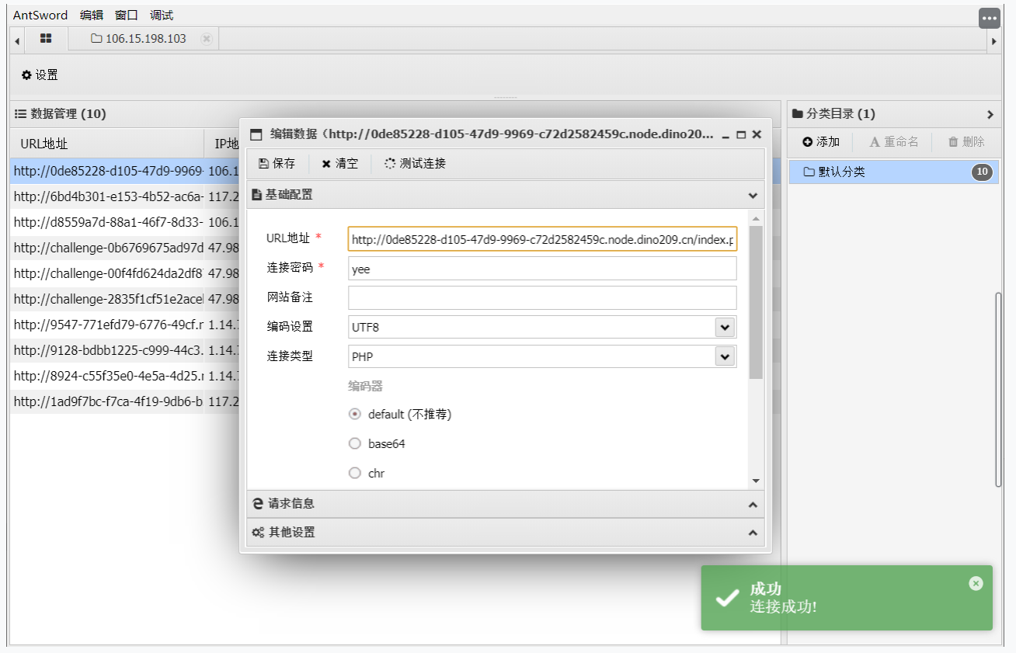Viewport: 1016px width, 653px height.
Task: Open the 设置 gear settings button
Action: (x=40, y=75)
